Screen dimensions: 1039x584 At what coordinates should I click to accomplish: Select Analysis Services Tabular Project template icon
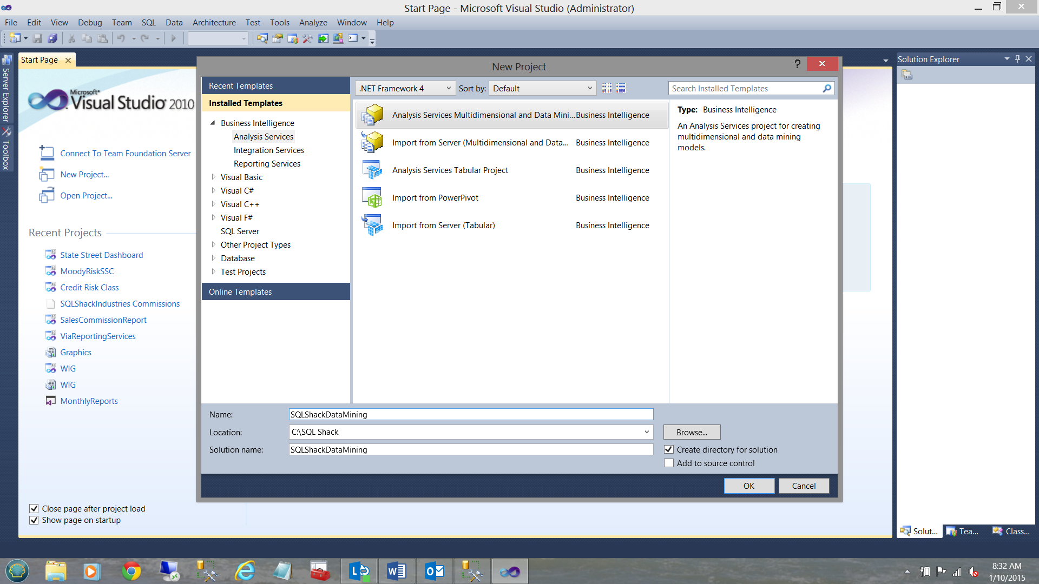coord(372,170)
